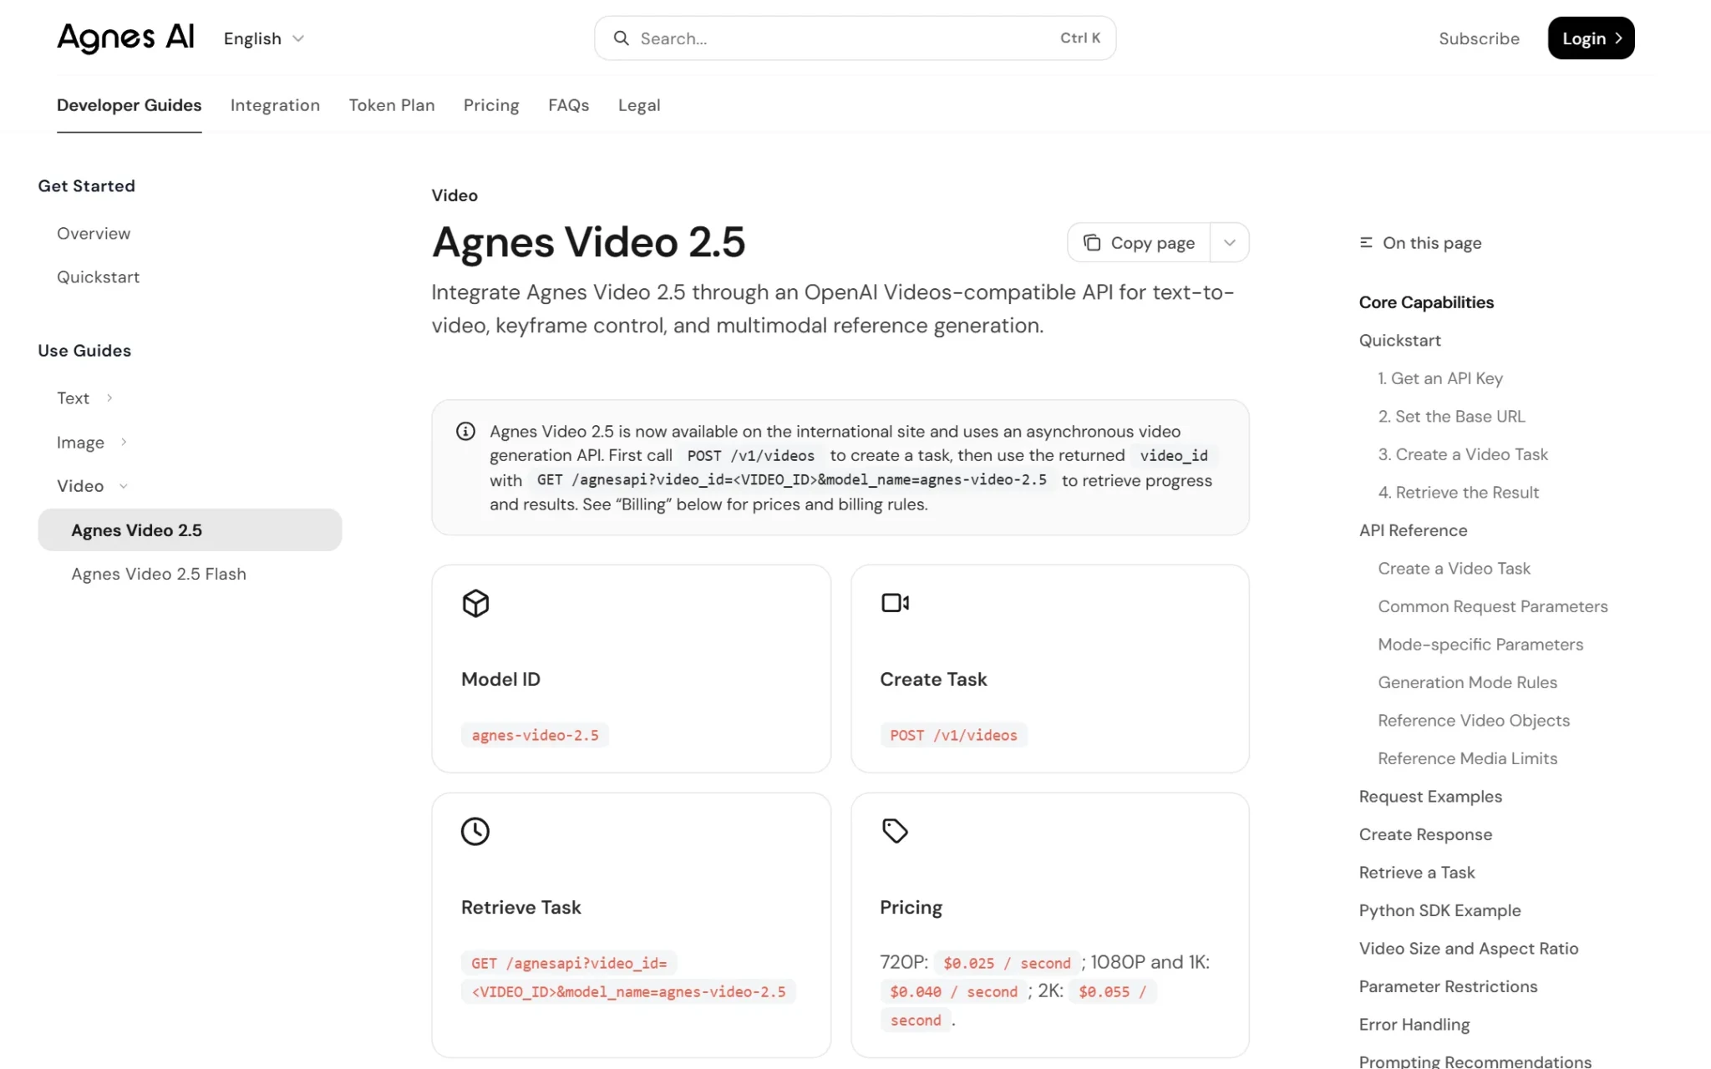This screenshot has height=1069, width=1711.
Task: Jump to 2. Set the Base URL
Action: point(1451,417)
